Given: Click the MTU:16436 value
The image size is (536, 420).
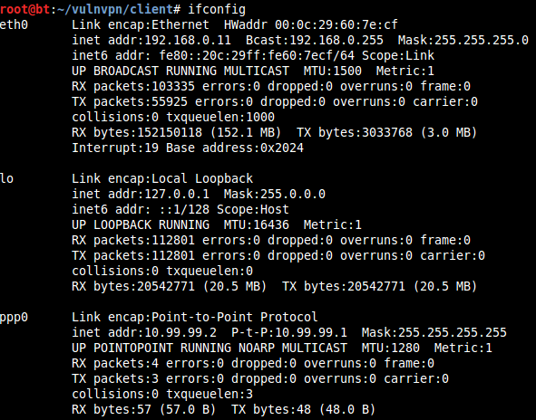Looking at the screenshot, I should click(x=257, y=224).
